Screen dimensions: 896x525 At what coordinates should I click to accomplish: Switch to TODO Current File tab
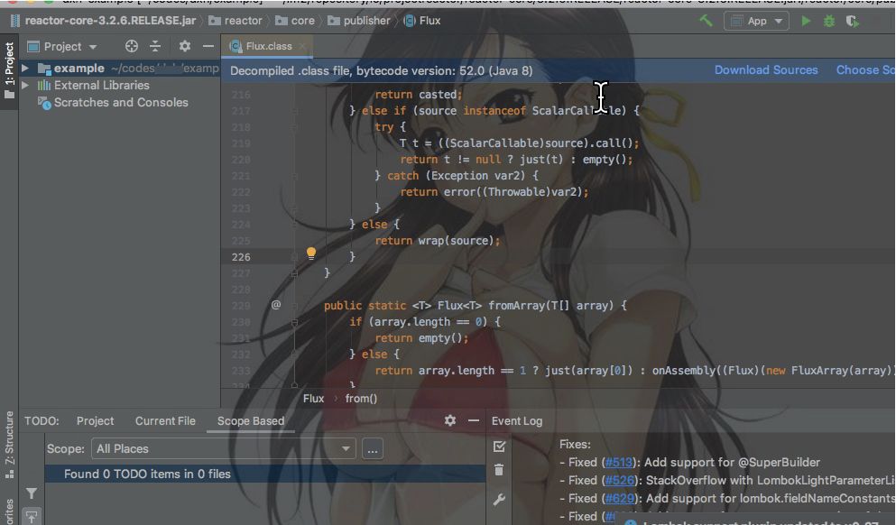click(x=165, y=421)
